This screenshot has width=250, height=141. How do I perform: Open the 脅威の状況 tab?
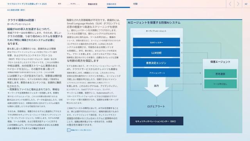[93, 4]
